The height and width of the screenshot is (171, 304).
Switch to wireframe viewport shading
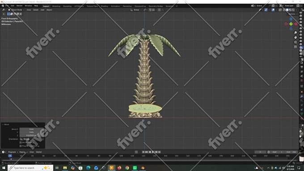point(284,10)
